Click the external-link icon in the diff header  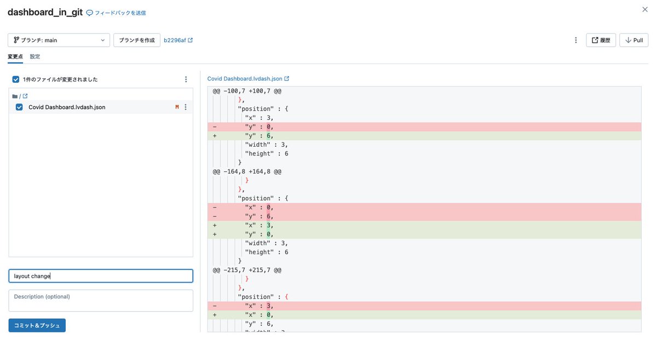285,78
